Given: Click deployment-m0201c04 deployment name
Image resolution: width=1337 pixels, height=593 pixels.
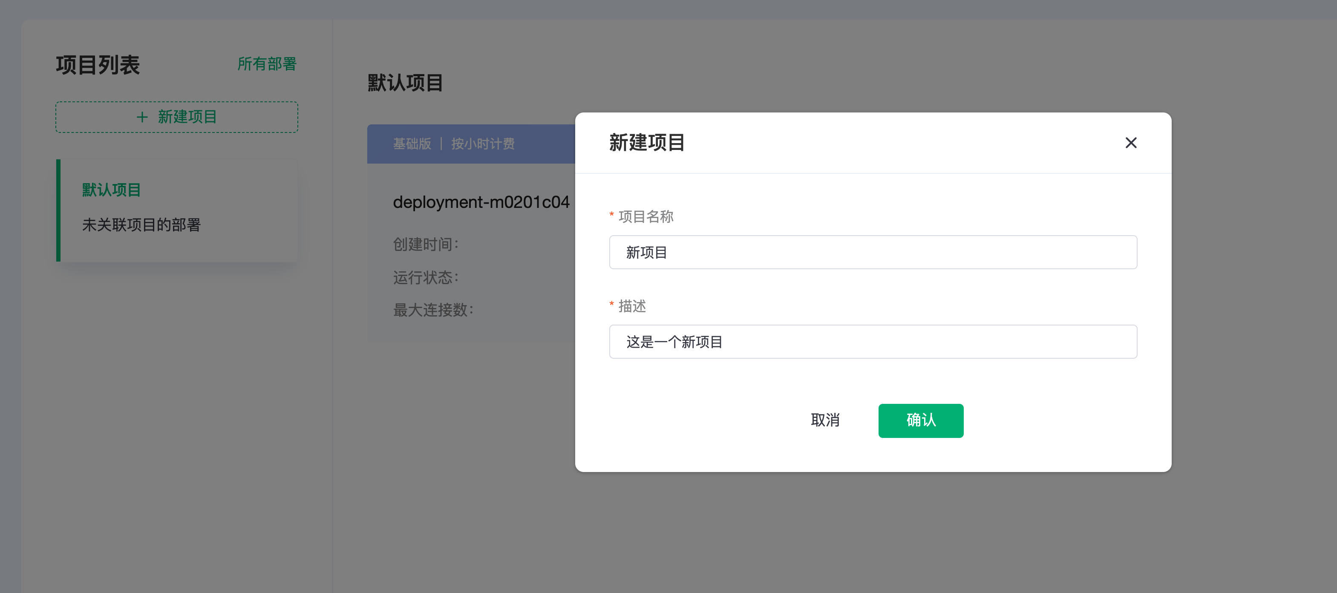Looking at the screenshot, I should click(481, 202).
